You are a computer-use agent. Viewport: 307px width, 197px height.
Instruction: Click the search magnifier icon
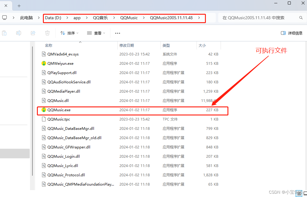301,18
